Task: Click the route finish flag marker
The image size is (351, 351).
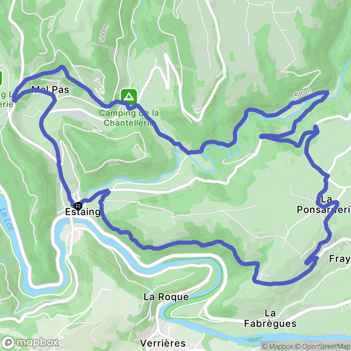Action: [x=78, y=206]
